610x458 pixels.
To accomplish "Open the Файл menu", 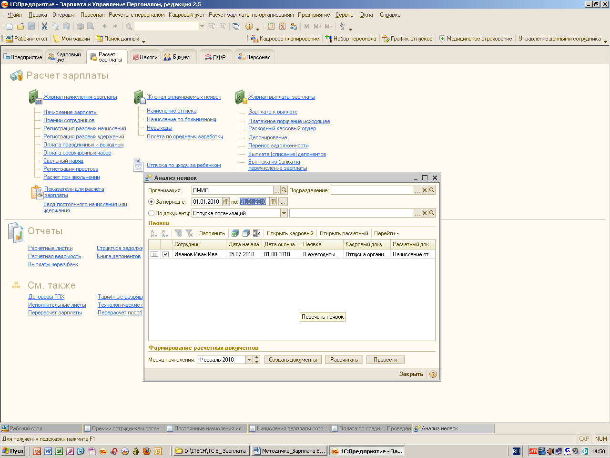I will coord(15,15).
